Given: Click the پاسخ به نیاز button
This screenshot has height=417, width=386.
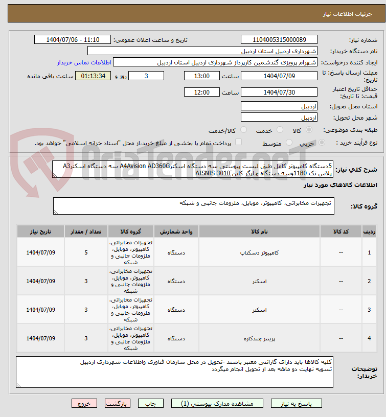Looking at the screenshot, I should [x=297, y=403].
